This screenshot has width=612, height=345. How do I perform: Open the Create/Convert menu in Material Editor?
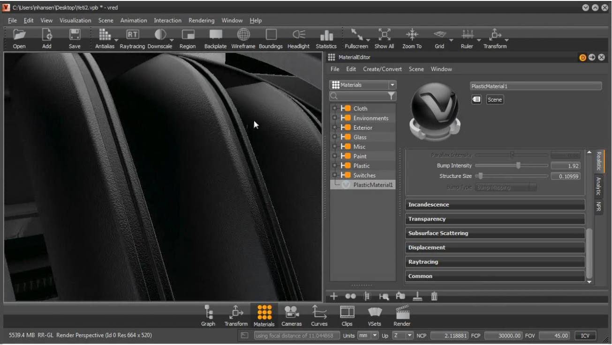[382, 69]
